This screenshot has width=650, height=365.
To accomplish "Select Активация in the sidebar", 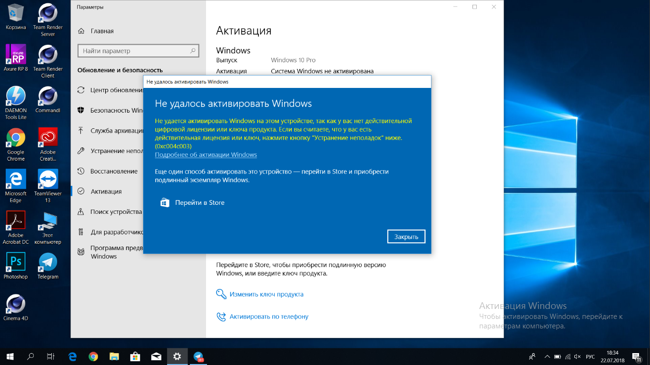I will tap(107, 191).
